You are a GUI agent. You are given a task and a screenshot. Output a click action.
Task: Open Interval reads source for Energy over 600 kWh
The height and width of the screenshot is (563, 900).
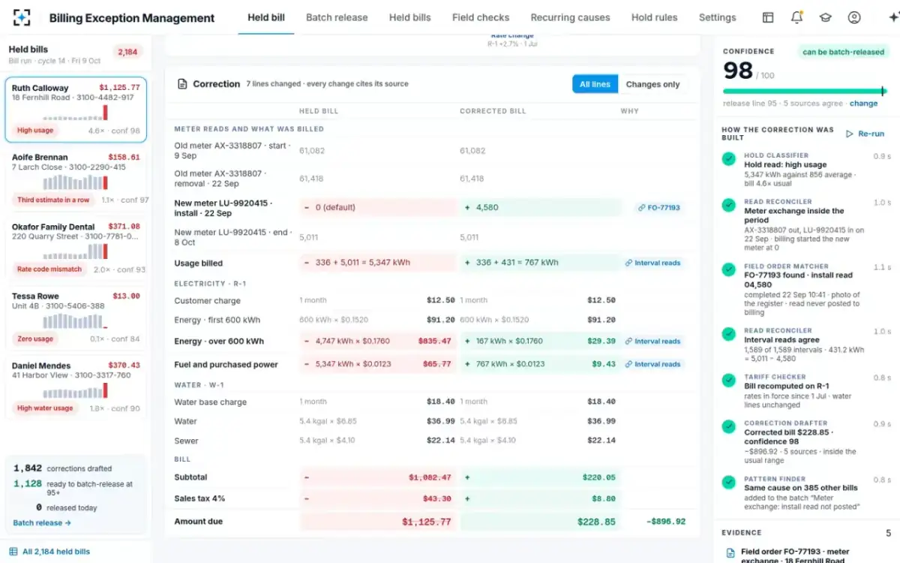(x=652, y=341)
